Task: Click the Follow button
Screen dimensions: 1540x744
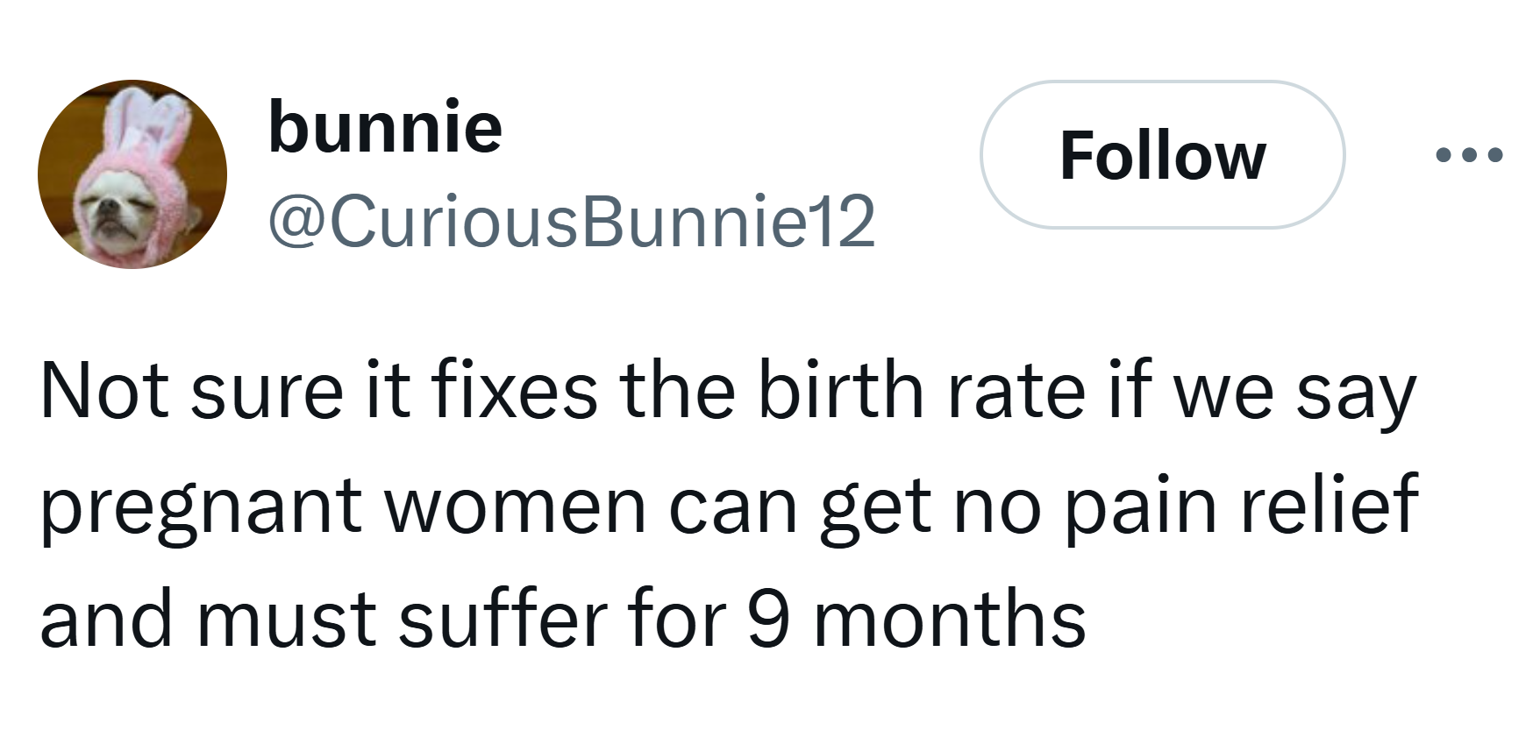Action: point(1162,156)
